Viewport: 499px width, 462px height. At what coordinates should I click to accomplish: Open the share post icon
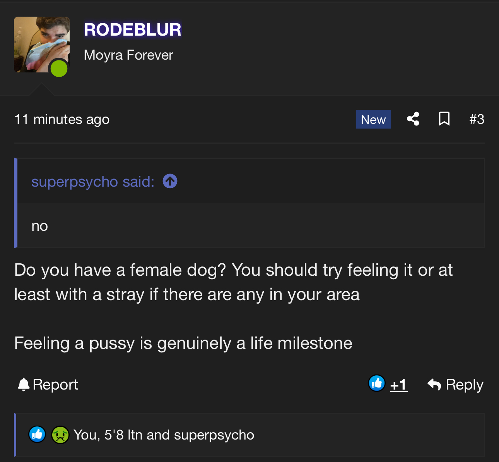(413, 119)
